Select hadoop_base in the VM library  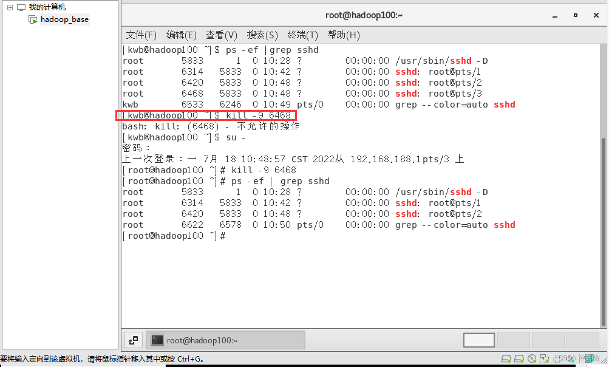[64, 19]
